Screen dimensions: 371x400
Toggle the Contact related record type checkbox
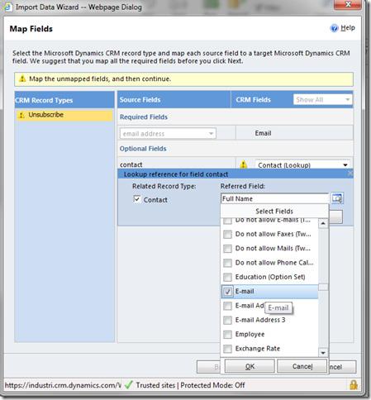coord(137,199)
